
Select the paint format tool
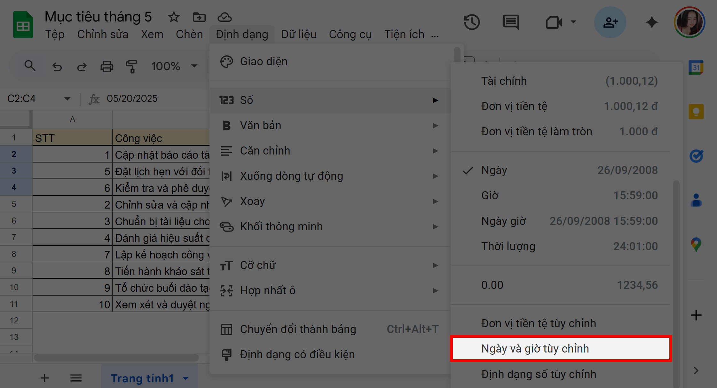click(x=131, y=66)
